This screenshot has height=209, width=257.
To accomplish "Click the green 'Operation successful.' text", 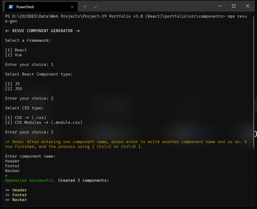I will [x=30, y=180].
